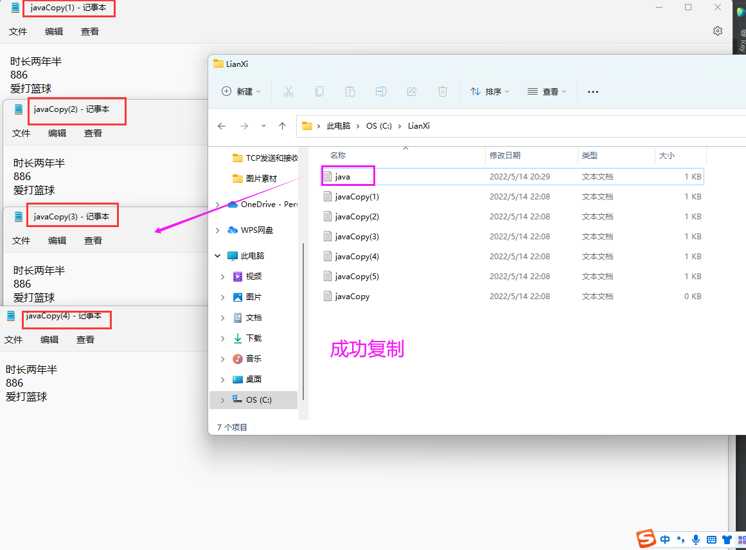The width and height of the screenshot is (746, 550).
Task: Expand the OneDrive tree node
Action: click(217, 205)
